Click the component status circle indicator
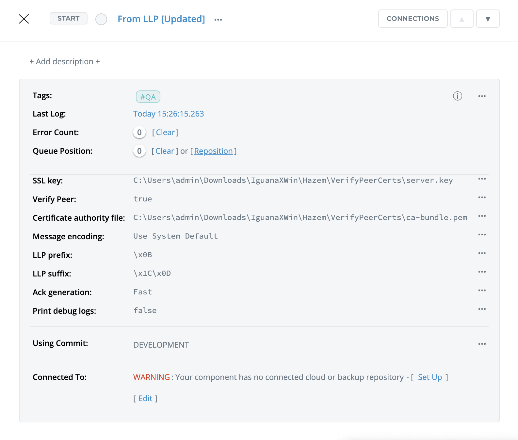This screenshot has width=518, height=440. [x=101, y=19]
